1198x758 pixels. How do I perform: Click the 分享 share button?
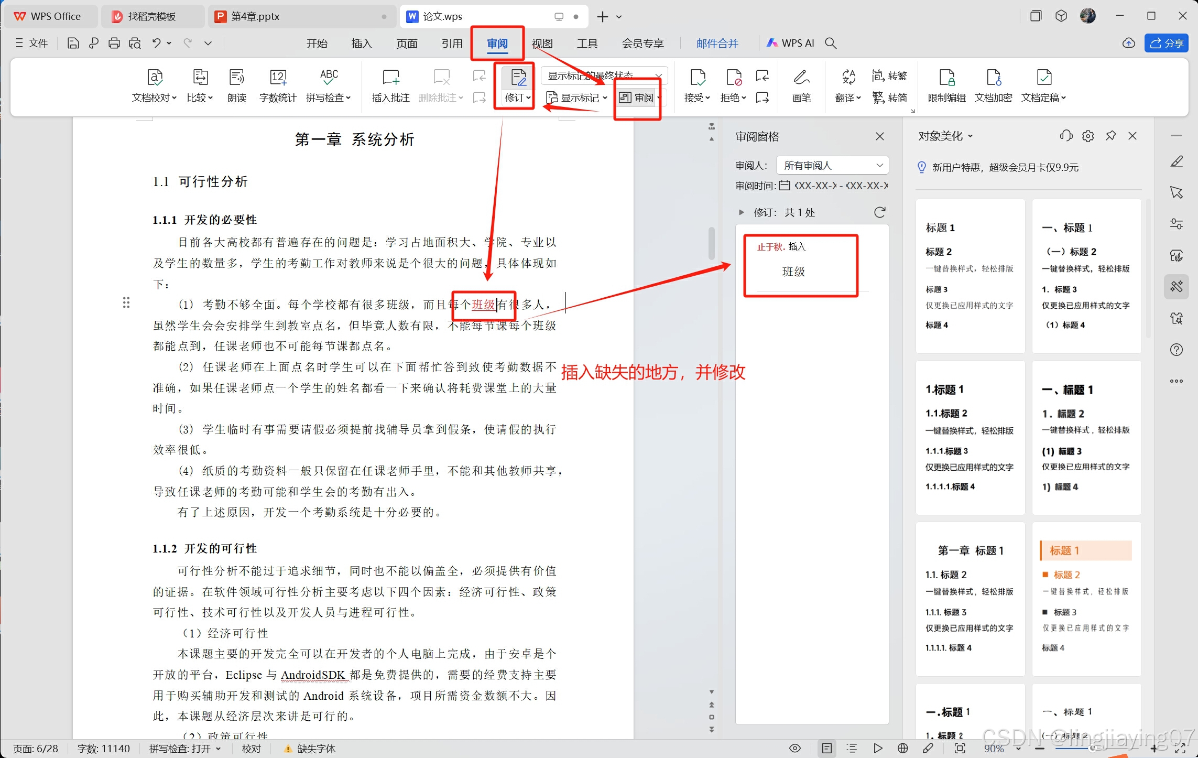pos(1167,44)
